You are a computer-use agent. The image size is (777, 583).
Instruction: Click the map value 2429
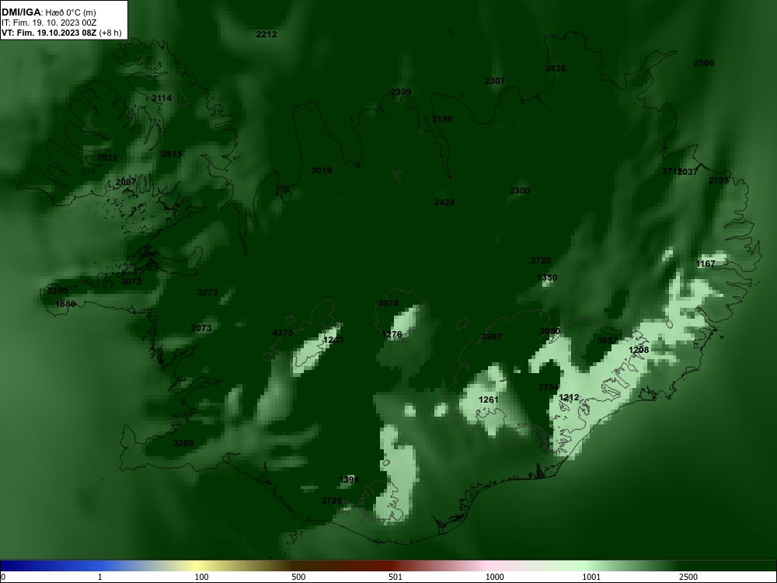(x=444, y=202)
